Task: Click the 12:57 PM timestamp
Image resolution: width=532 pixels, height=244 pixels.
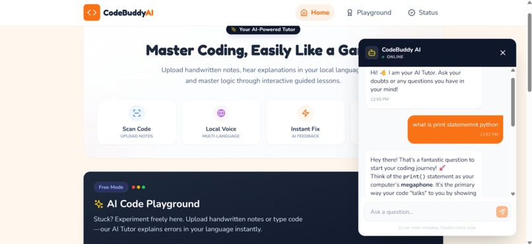Action: pyautogui.click(x=489, y=135)
